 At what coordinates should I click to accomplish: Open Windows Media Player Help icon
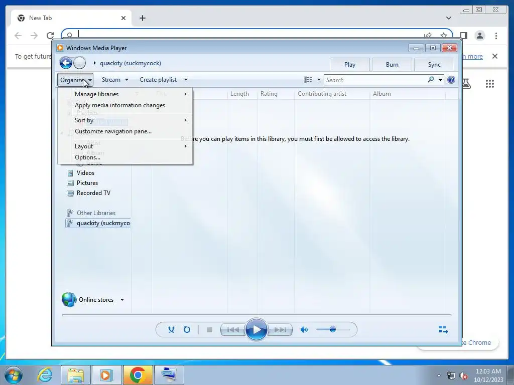451,80
